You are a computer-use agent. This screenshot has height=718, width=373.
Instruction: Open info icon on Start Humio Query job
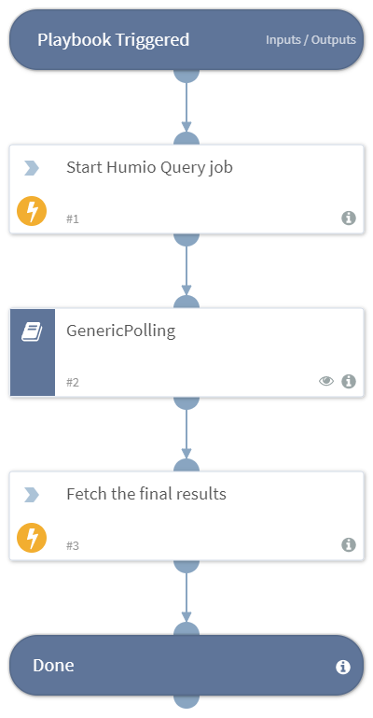[349, 218]
